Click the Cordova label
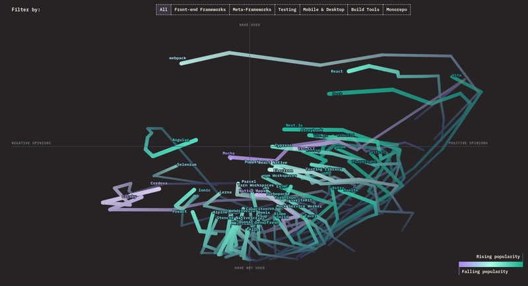Image resolution: width=528 pixels, height=286 pixels. click(x=159, y=183)
